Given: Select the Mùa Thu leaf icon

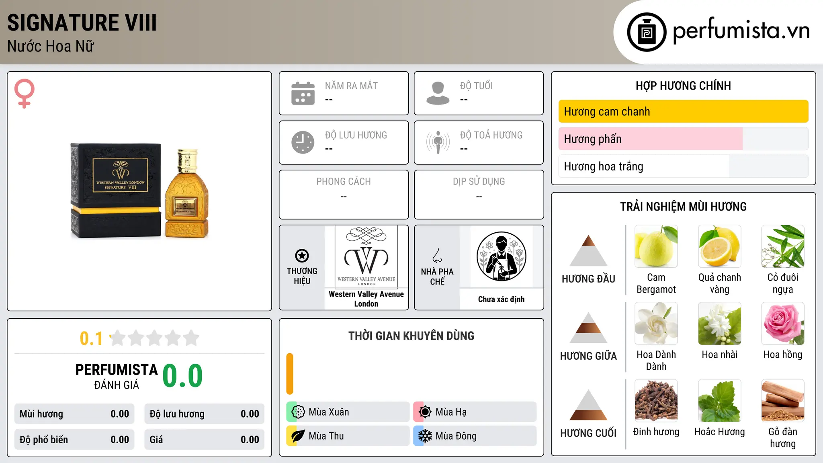Looking at the screenshot, I should 298,436.
